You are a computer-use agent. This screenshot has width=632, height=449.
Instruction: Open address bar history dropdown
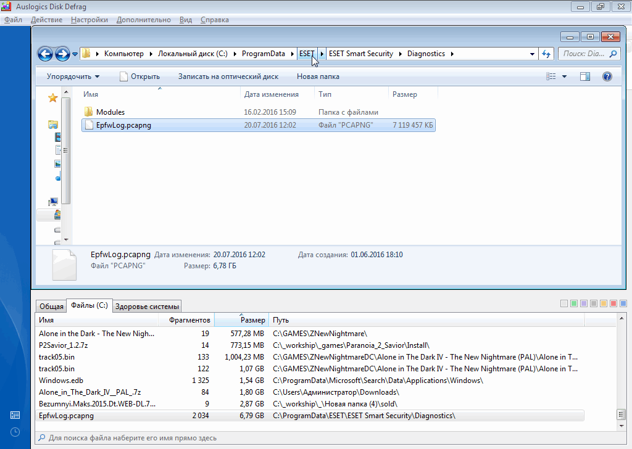click(532, 54)
